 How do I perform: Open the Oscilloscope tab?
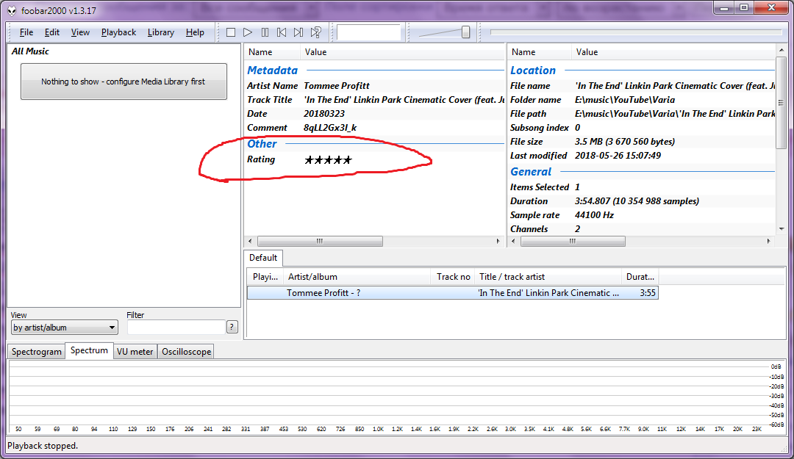point(186,352)
